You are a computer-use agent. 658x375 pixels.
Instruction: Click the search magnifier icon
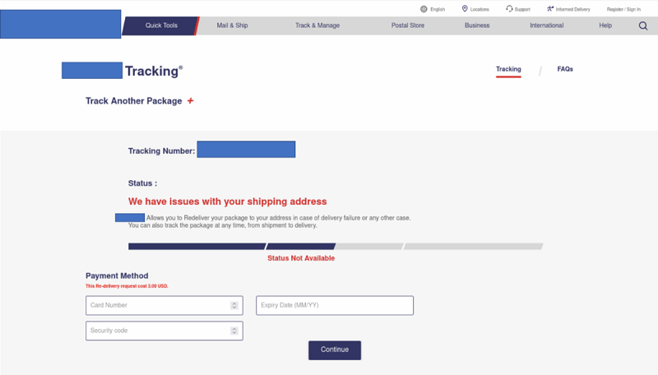[643, 26]
